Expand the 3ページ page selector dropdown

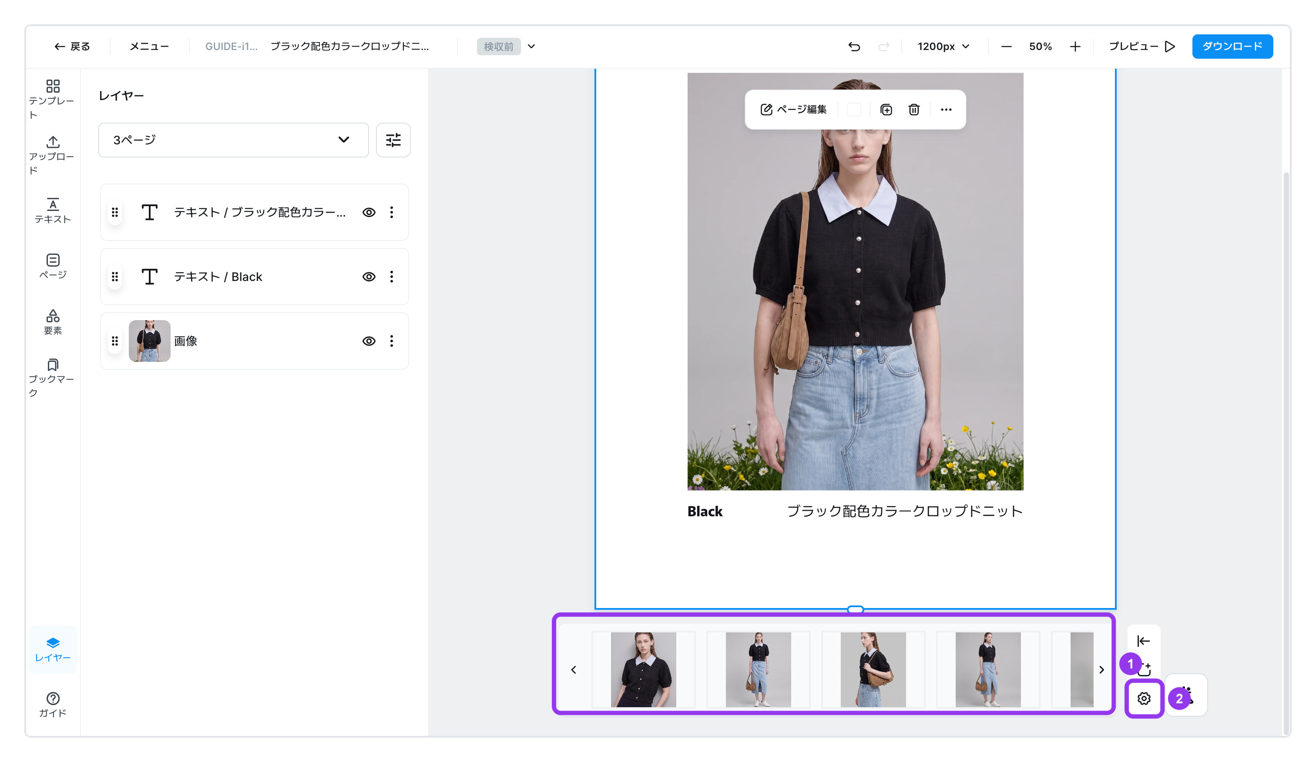[x=233, y=140]
